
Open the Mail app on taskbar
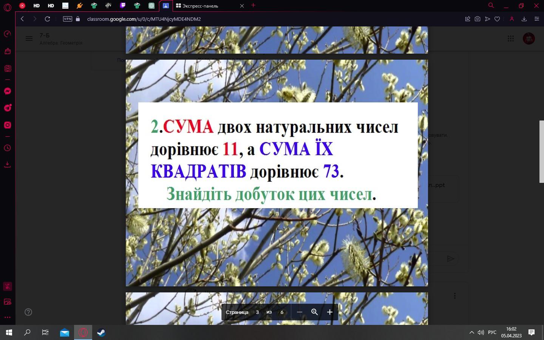point(65,332)
